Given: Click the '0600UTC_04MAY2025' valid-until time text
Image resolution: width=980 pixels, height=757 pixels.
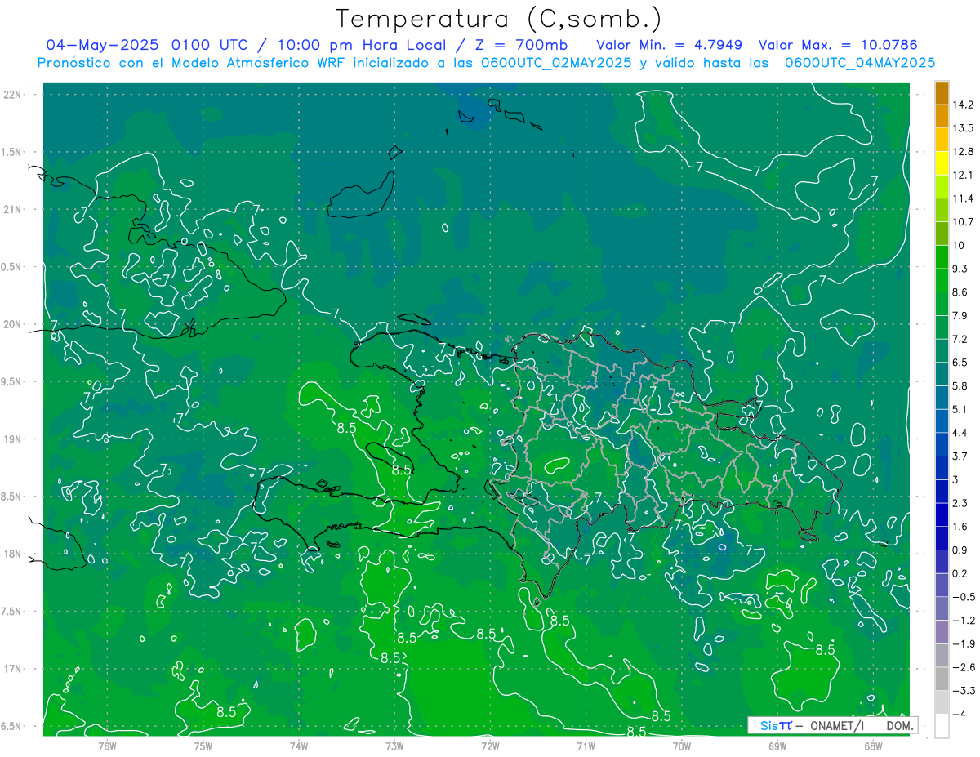Looking at the screenshot, I should (859, 63).
